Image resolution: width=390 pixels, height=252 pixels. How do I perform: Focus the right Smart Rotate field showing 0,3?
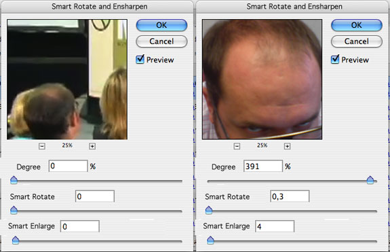(x=290, y=196)
